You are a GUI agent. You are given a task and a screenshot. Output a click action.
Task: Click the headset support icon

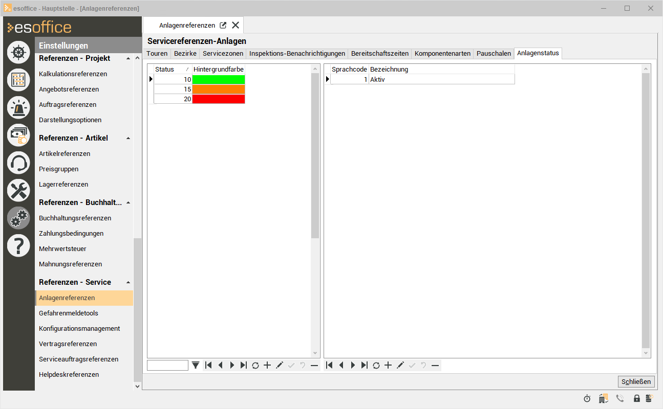(18, 163)
